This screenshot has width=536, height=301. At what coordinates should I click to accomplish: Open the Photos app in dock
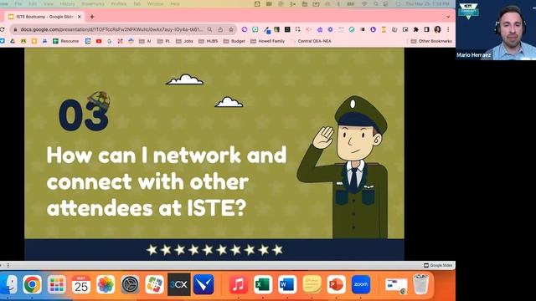coord(106,284)
